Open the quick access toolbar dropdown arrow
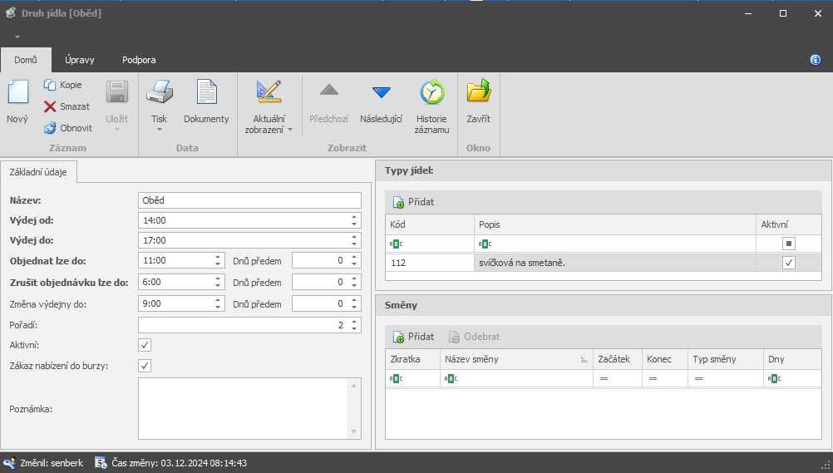Viewport: 833px width, 473px height. 17,37
